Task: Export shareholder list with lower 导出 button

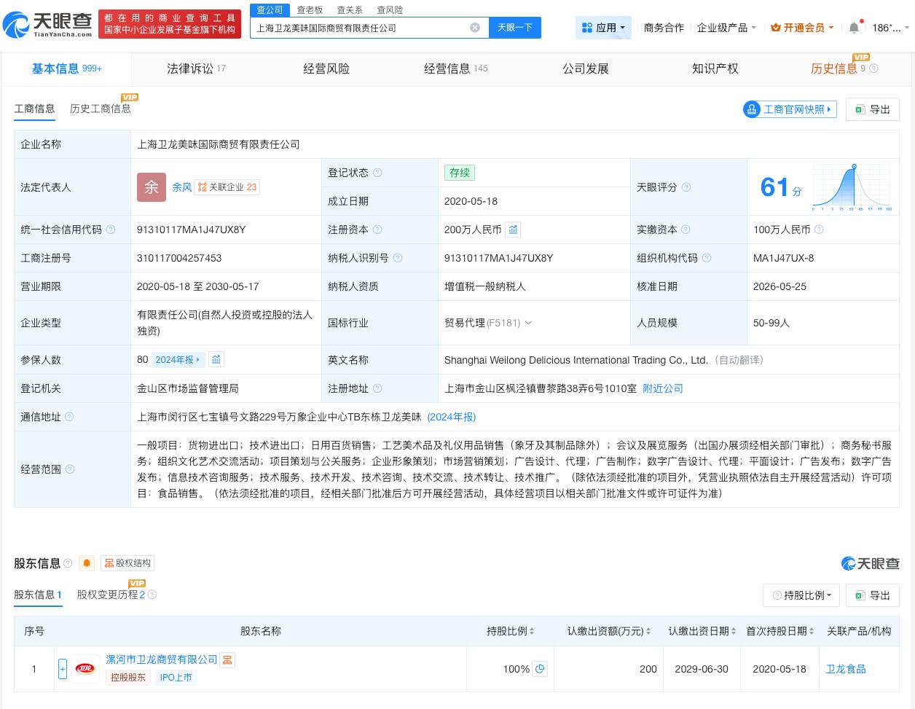Action: point(873,595)
